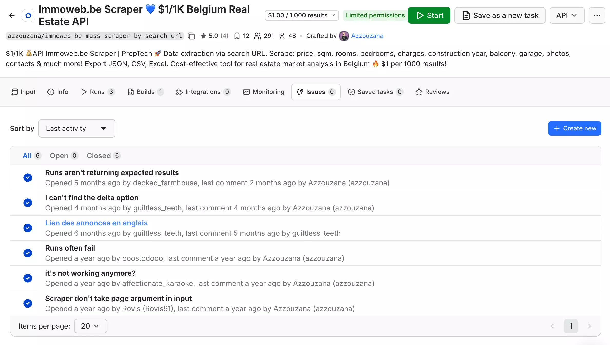Filter issues by Open
Viewport: 610px width, 345px height.
64,156
